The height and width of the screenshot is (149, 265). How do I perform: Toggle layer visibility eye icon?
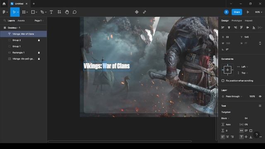(260, 96)
